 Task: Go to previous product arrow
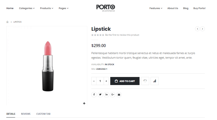(x=197, y=29)
